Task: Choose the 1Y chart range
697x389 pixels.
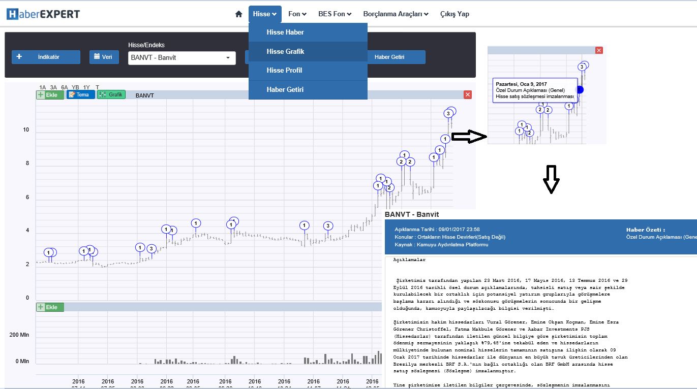Action: 87,87
